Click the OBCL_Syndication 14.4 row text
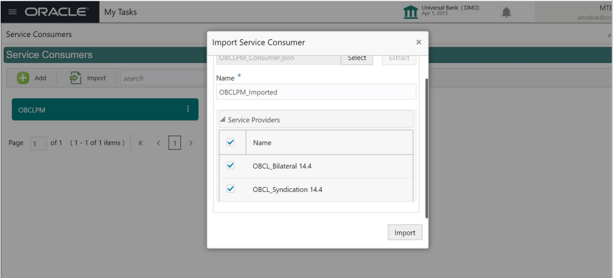 pyautogui.click(x=287, y=190)
